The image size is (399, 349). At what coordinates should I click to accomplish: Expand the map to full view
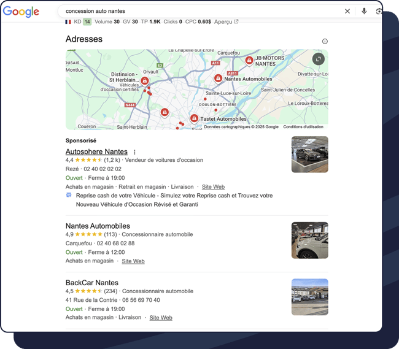[x=318, y=59]
